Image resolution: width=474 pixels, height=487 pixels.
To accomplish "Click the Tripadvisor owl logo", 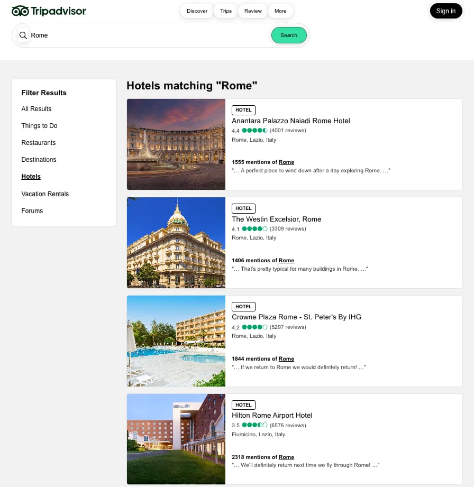I will 49,11.
